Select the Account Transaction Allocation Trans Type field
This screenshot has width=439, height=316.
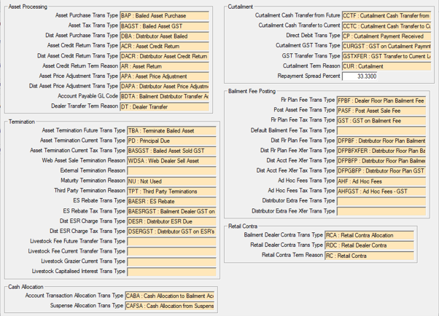coord(170,296)
